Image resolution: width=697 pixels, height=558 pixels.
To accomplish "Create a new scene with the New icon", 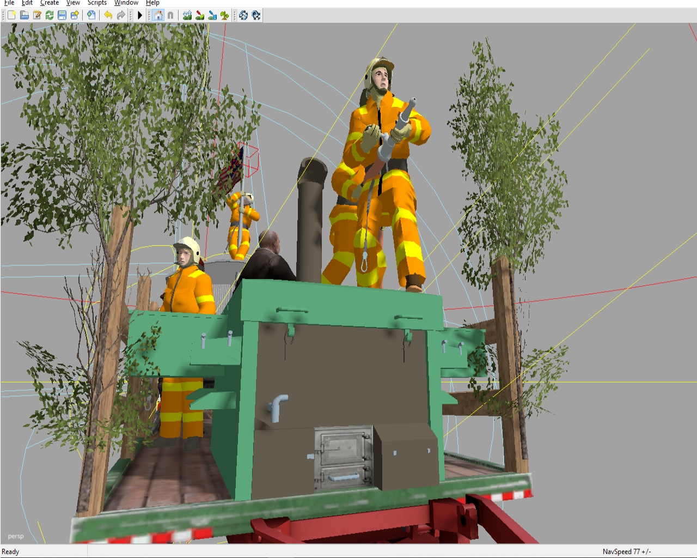I will tap(11, 15).
